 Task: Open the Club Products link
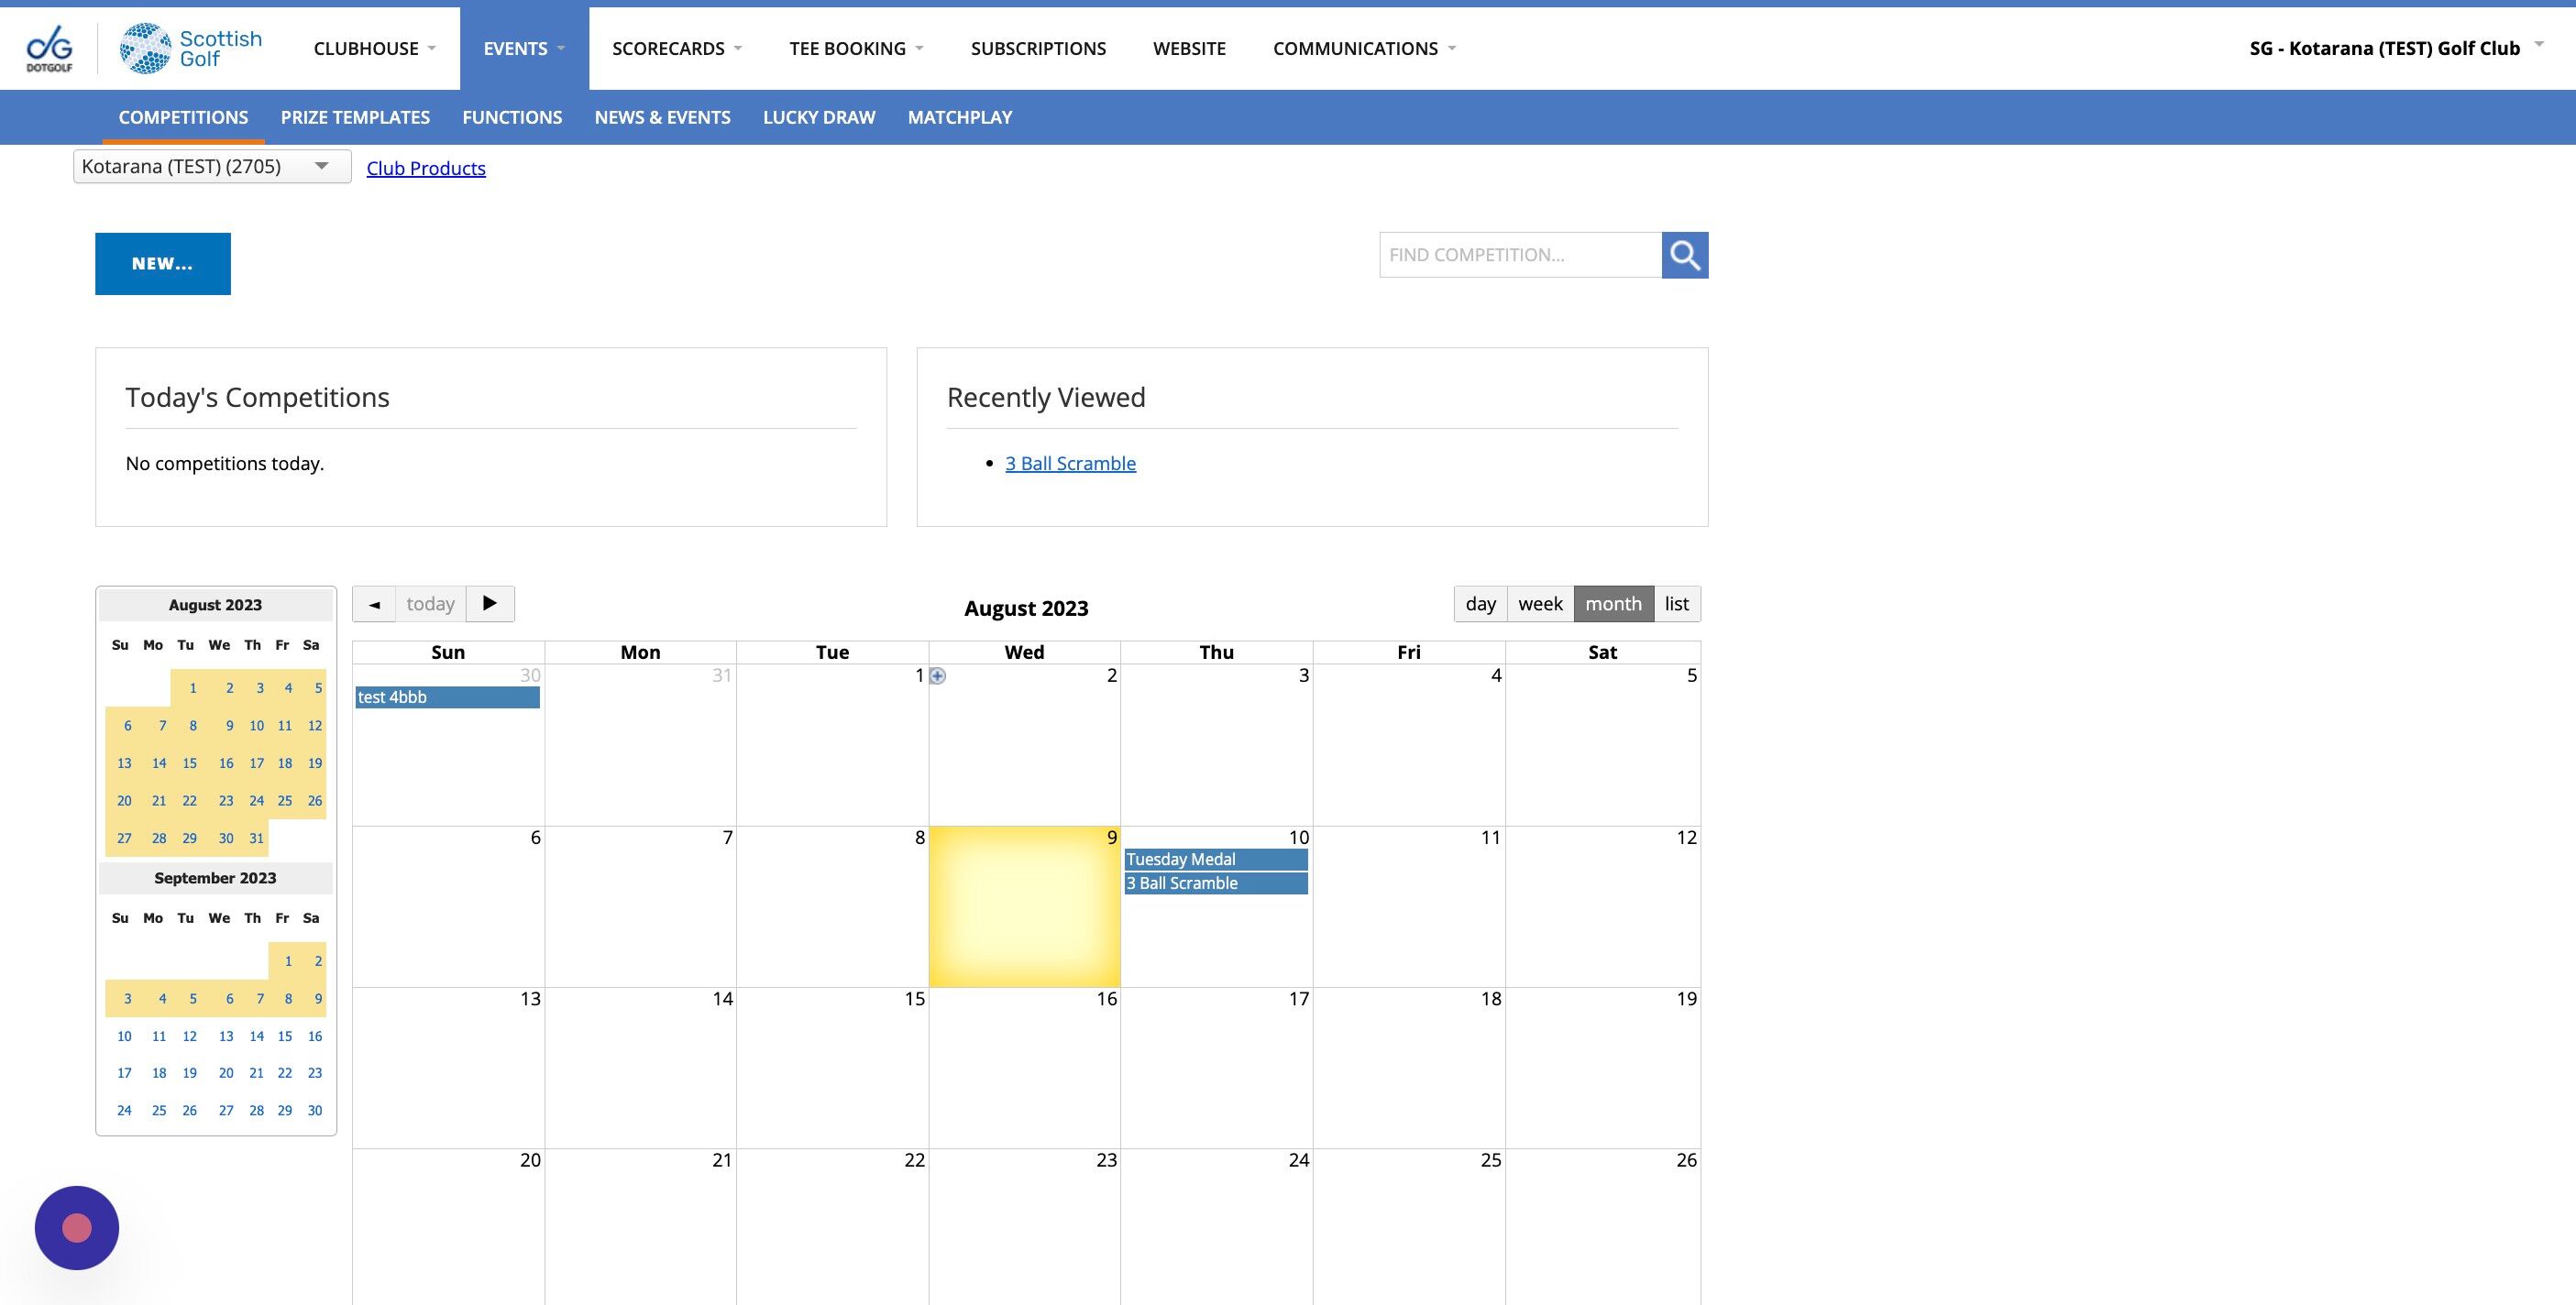point(426,168)
